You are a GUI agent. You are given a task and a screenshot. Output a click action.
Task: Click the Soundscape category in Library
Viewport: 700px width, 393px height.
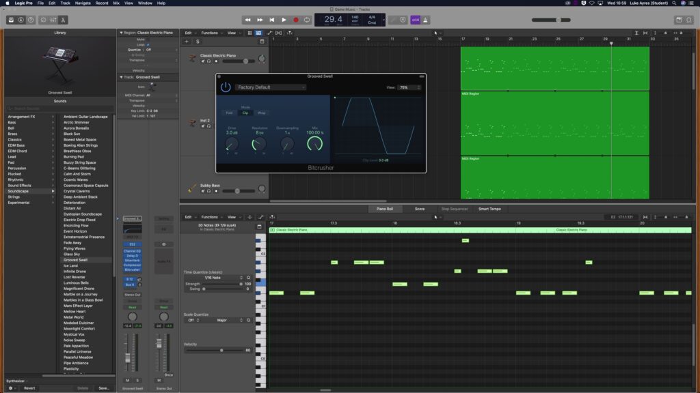[x=29, y=191]
